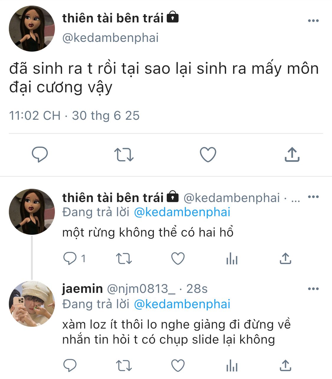This screenshot has width=332, height=379.
Task: Share jaemin's reply
Action: pos(285,365)
